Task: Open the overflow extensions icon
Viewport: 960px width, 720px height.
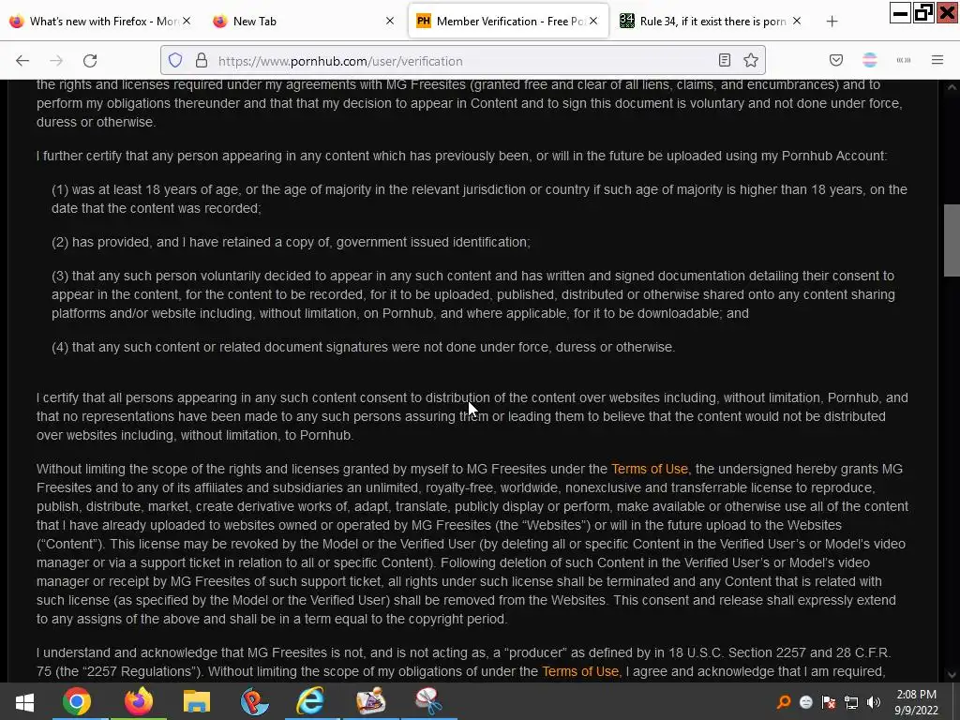Action: pyautogui.click(x=904, y=60)
